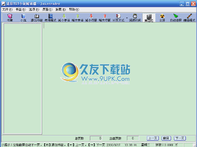
Task: Click the 下一页 next page button
Action: tap(180, 138)
